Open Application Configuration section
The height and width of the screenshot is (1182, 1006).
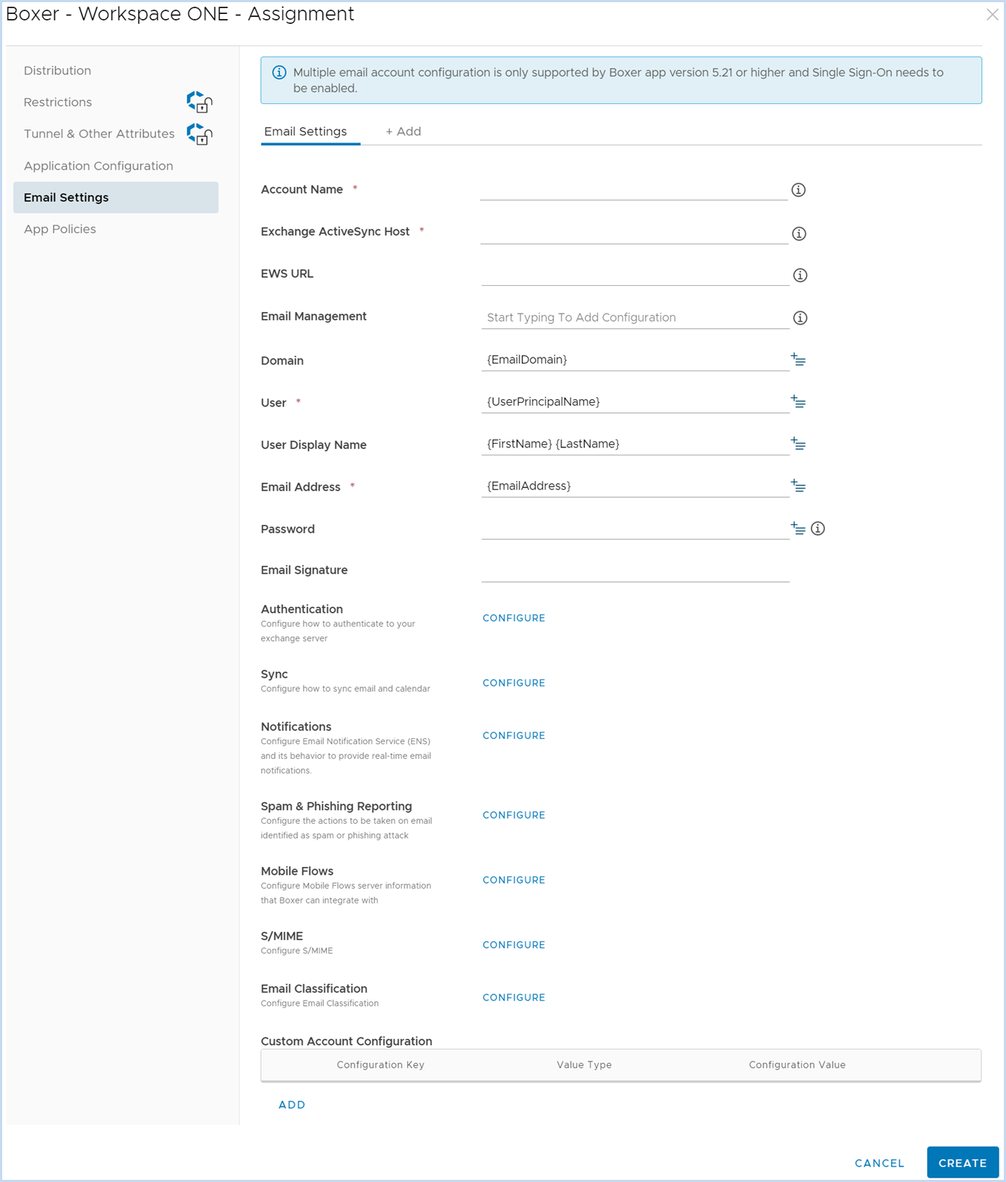click(x=99, y=166)
